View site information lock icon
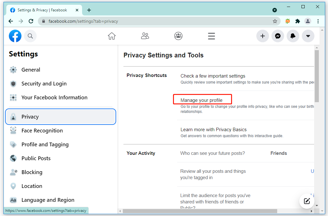328x216 pixels. [44, 21]
